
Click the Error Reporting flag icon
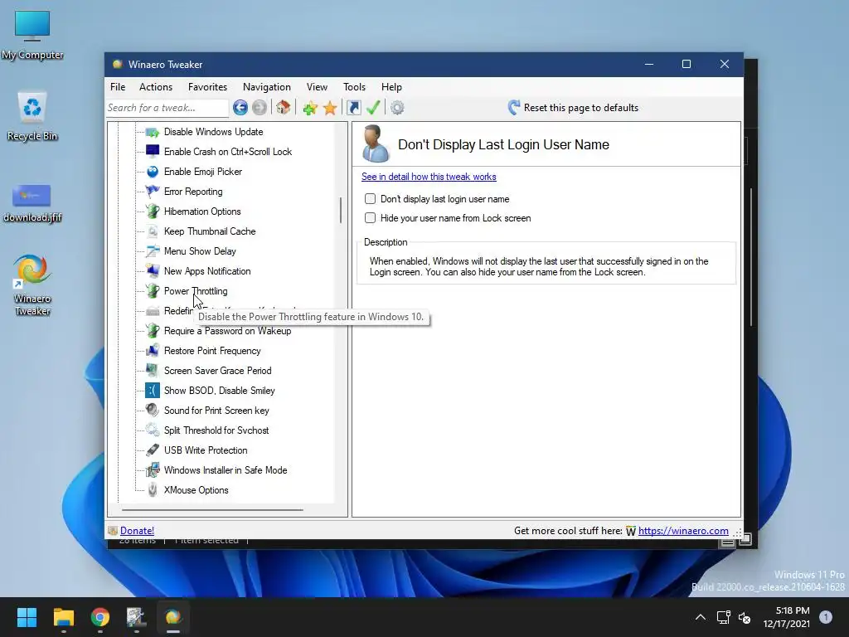(153, 192)
